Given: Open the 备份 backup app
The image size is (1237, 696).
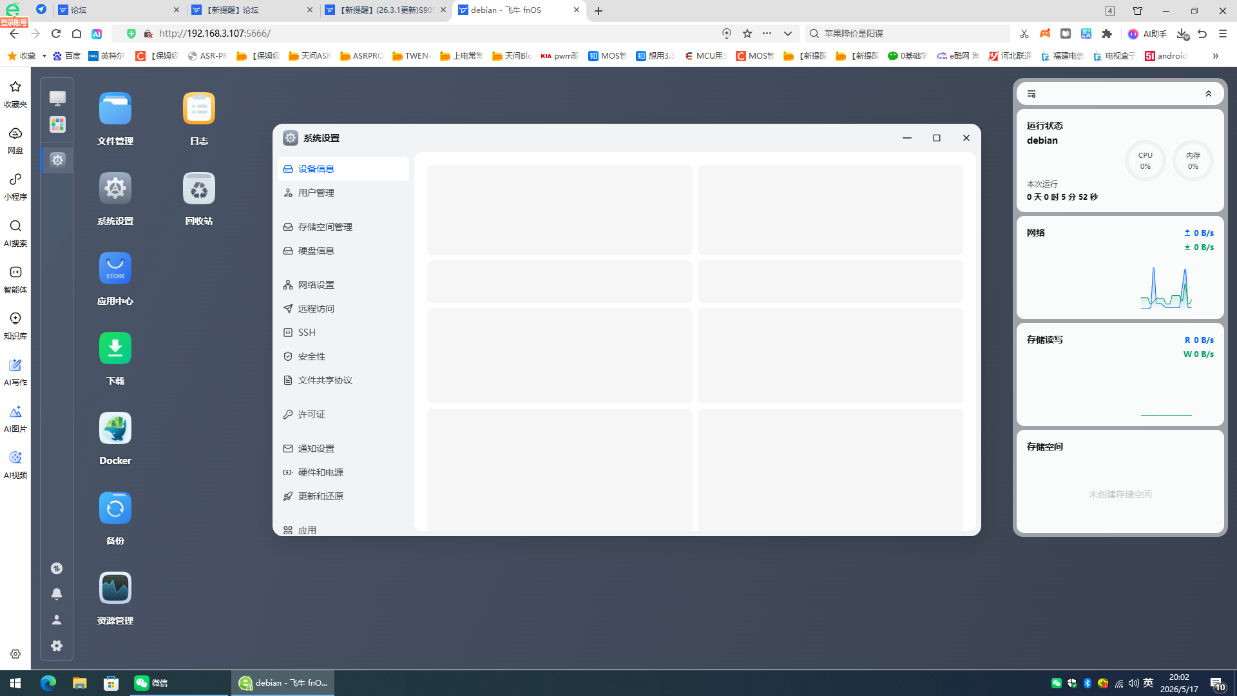Looking at the screenshot, I should (115, 508).
